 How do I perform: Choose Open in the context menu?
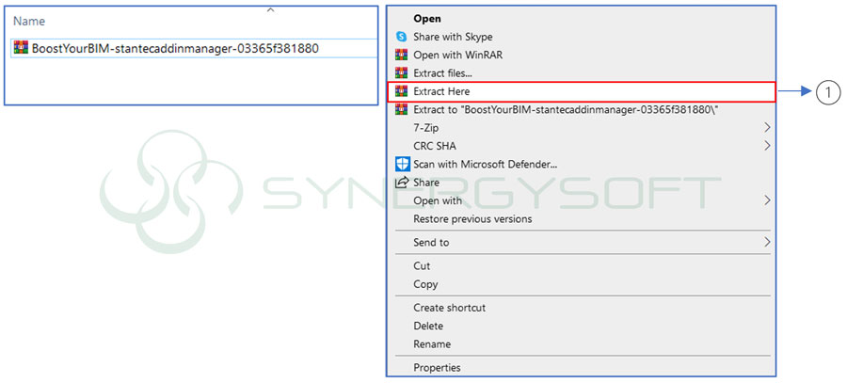click(427, 19)
